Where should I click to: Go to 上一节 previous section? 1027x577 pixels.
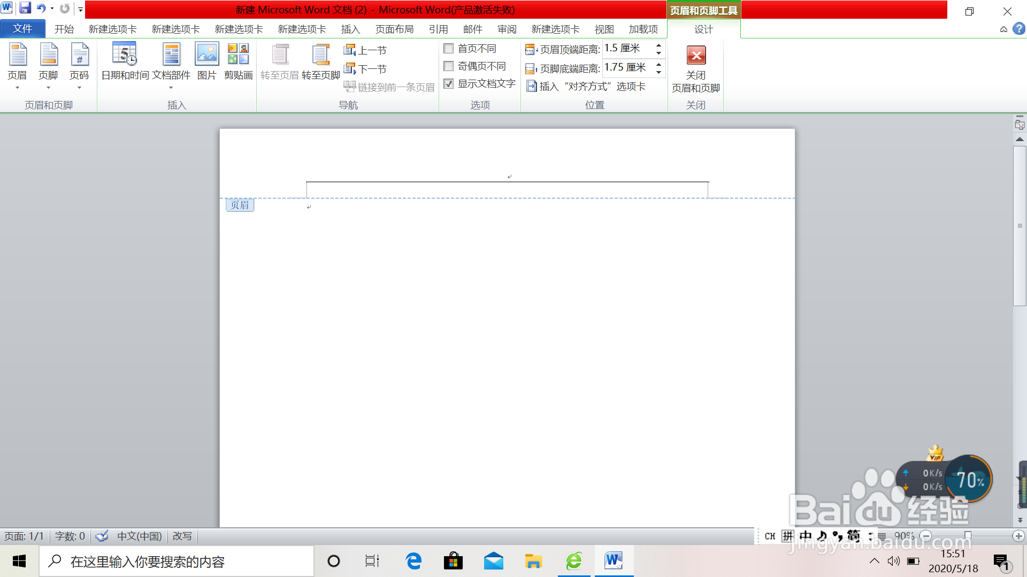[x=365, y=50]
